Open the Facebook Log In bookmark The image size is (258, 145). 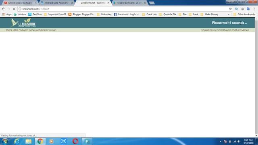tap(126, 14)
